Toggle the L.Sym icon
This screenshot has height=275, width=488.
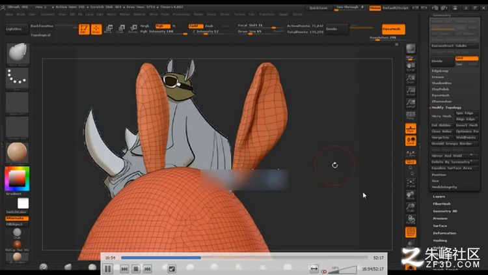click(x=411, y=153)
